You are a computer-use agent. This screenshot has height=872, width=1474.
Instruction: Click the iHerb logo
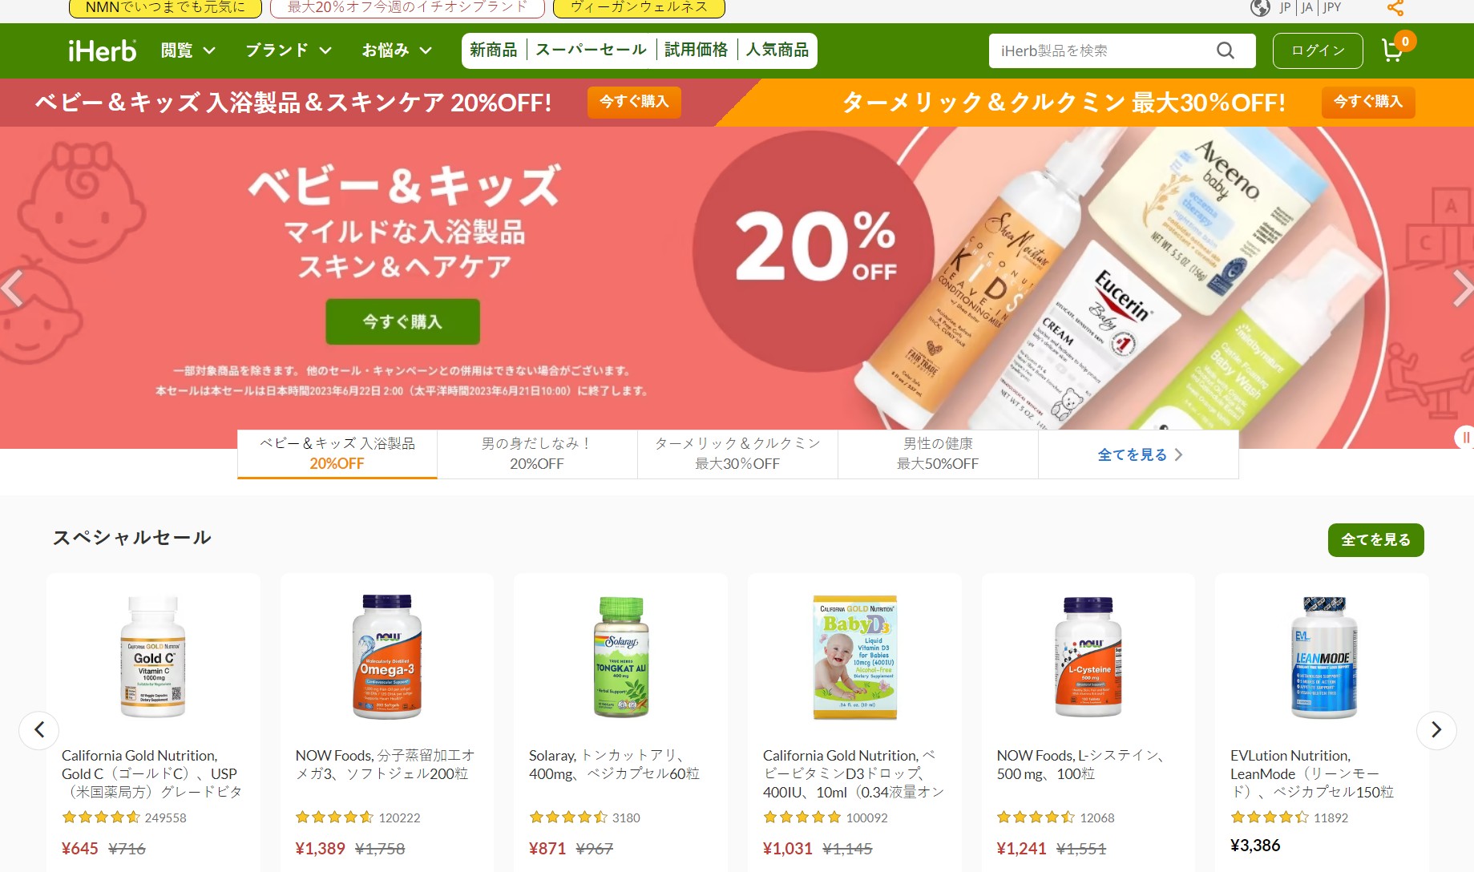[102, 51]
